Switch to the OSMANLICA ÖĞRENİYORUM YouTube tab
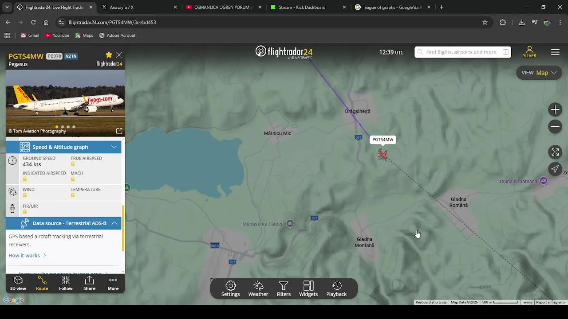The width and height of the screenshot is (568, 319). click(224, 7)
